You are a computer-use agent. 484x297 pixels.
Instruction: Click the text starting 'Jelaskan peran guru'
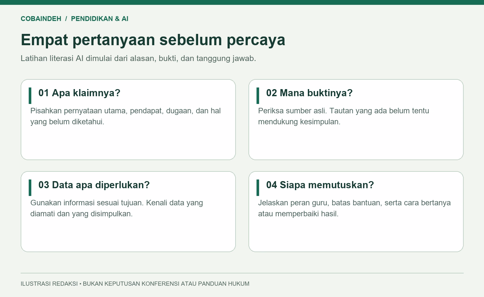click(x=354, y=208)
